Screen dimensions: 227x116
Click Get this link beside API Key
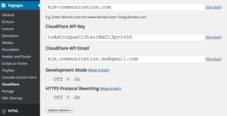pos(214,37)
